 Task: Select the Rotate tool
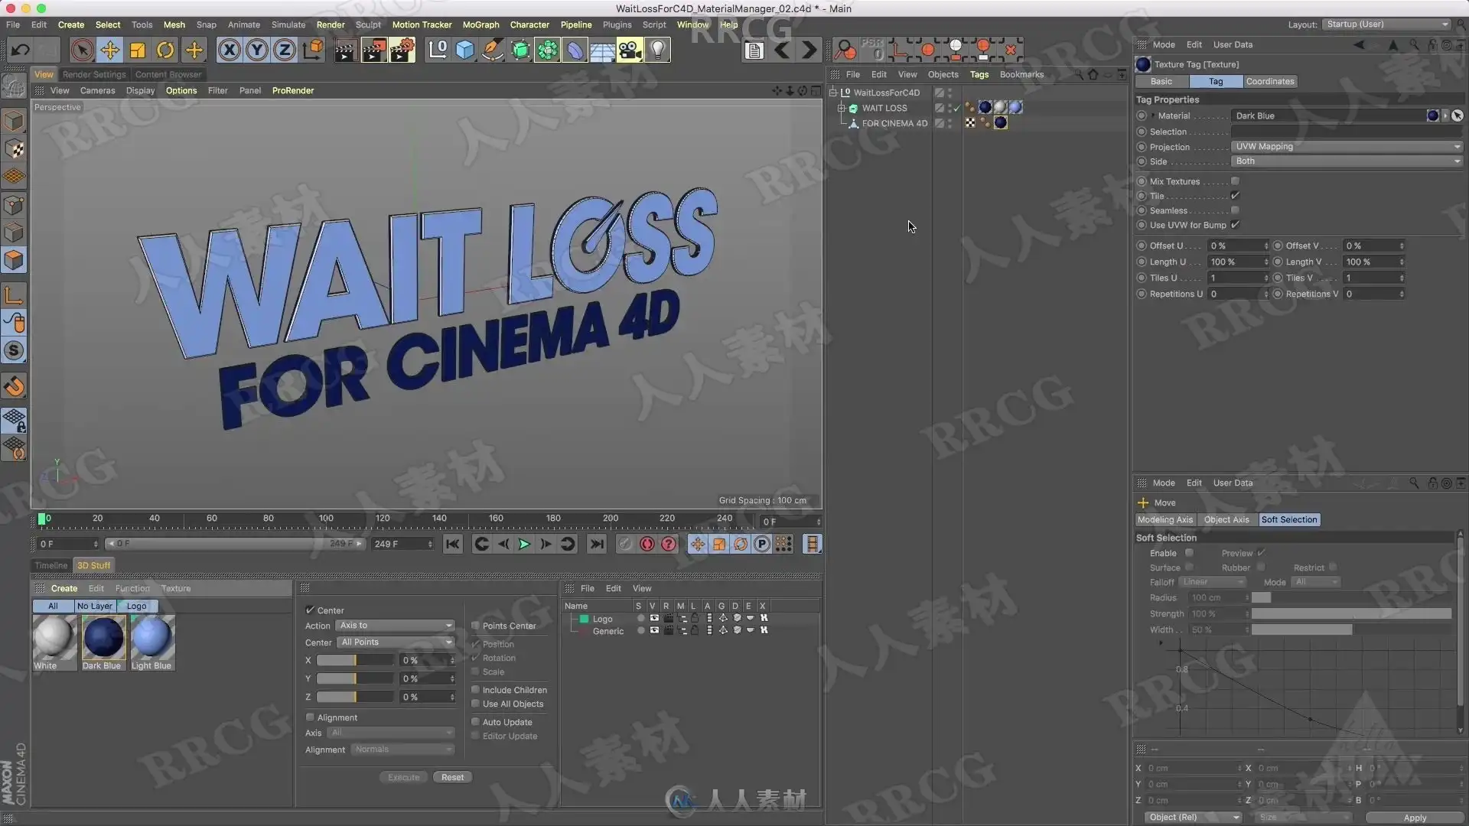pyautogui.click(x=165, y=50)
